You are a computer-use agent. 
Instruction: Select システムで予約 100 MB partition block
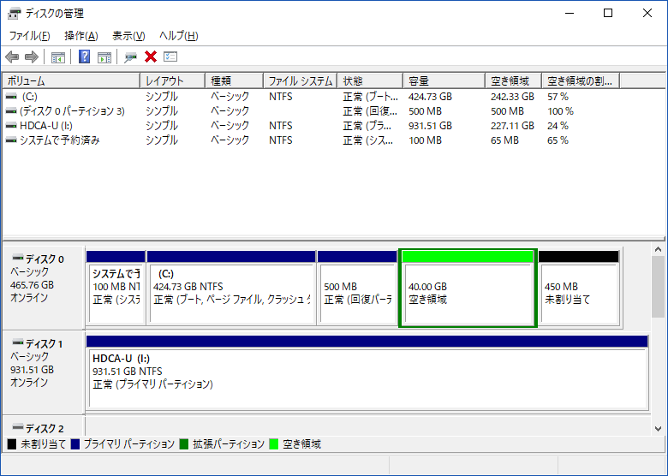tap(116, 288)
